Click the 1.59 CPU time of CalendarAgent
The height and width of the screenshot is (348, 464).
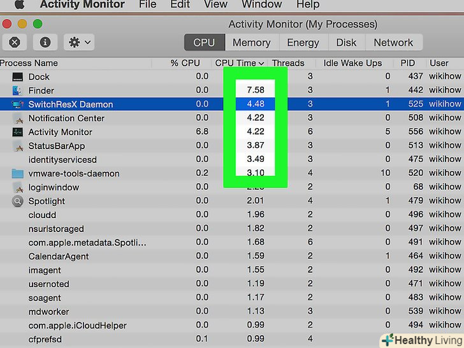[256, 256]
